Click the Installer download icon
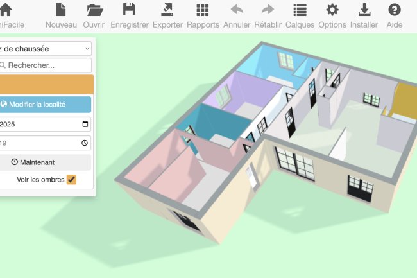This screenshot has height=278, width=417. coord(364,10)
